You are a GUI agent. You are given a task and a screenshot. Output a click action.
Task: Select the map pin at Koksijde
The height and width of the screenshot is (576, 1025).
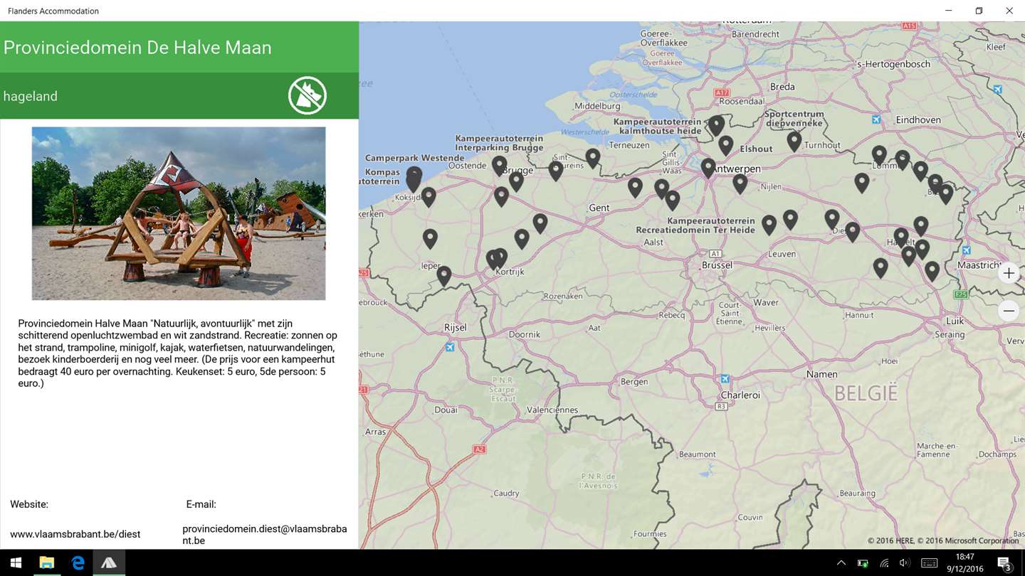point(429,196)
